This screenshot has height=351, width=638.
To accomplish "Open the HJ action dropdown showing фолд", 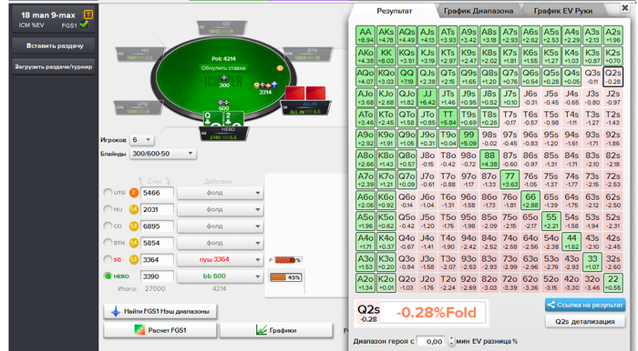I will pos(221,209).
